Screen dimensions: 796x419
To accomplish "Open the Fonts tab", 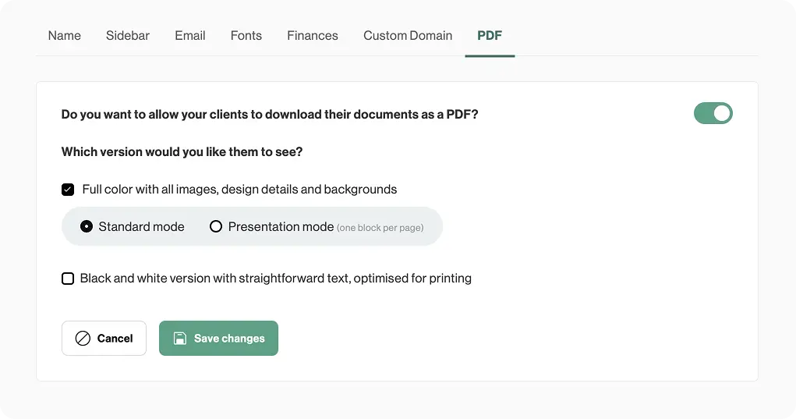I will pyautogui.click(x=246, y=36).
